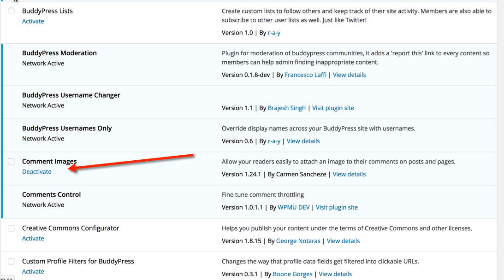This screenshot has width=504, height=280.
Task: Click the Creative Commons Configurator title
Action: pos(71,228)
